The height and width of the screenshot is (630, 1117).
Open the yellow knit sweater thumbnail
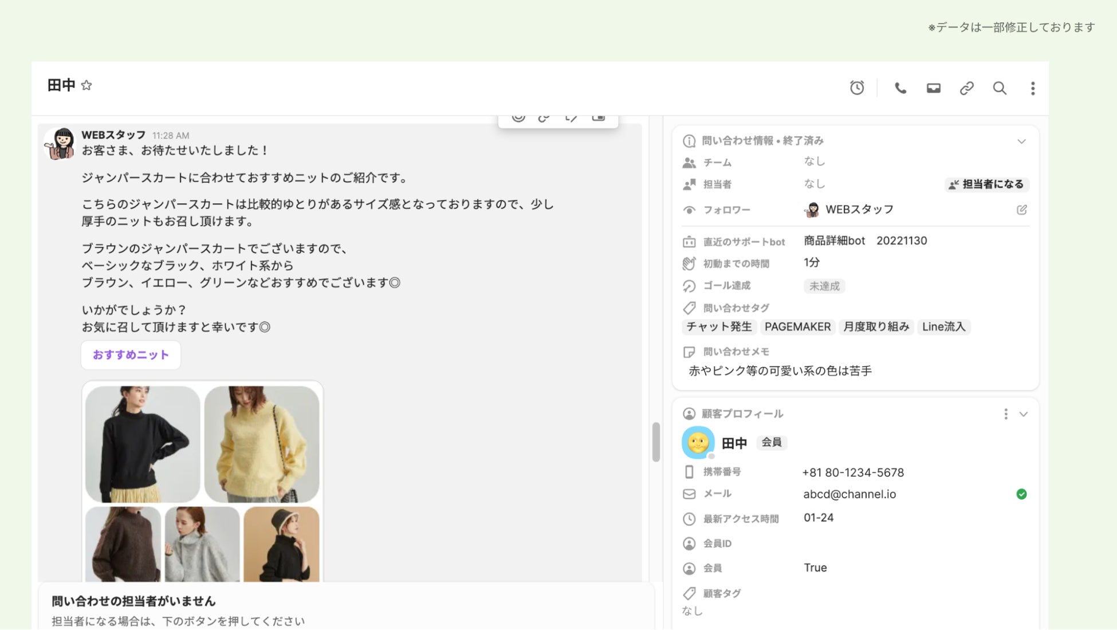click(261, 444)
